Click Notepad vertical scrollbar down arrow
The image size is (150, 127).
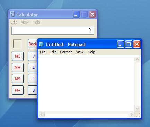[137, 109]
